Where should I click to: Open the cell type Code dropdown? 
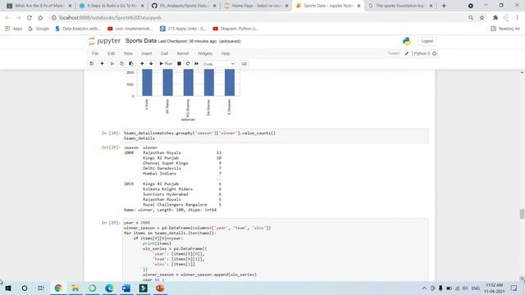219,64
